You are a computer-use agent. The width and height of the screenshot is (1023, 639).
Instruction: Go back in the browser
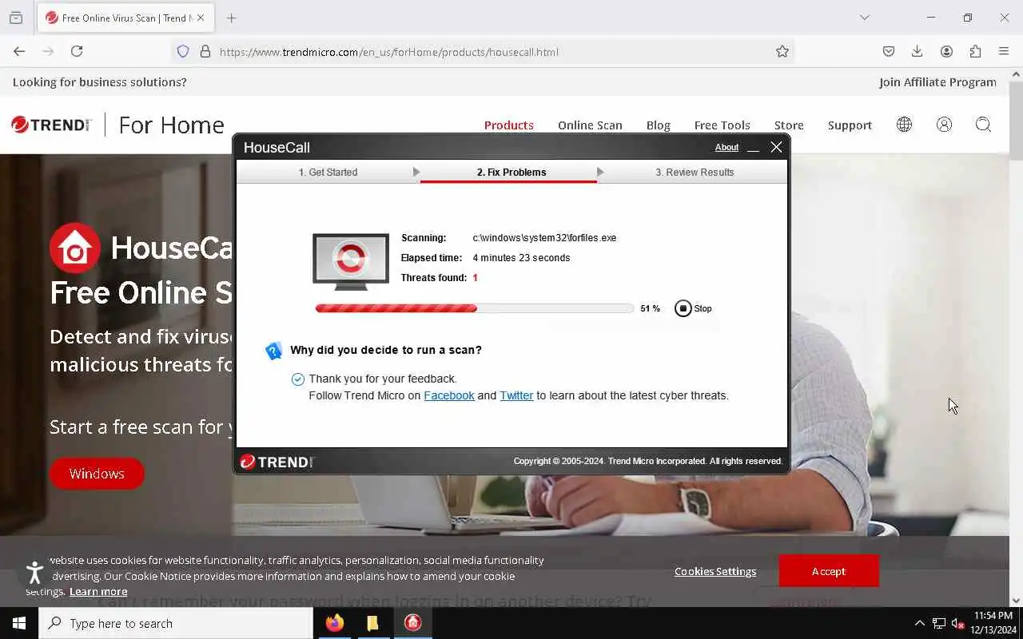(19, 51)
